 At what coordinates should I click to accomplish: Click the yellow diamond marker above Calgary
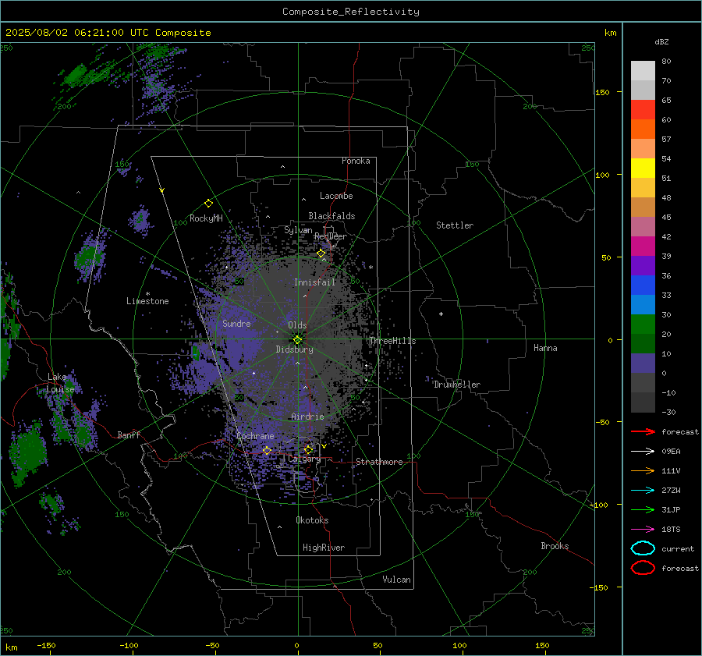point(308,449)
